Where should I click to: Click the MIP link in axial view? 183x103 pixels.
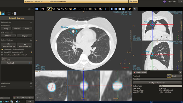(x=37, y=65)
